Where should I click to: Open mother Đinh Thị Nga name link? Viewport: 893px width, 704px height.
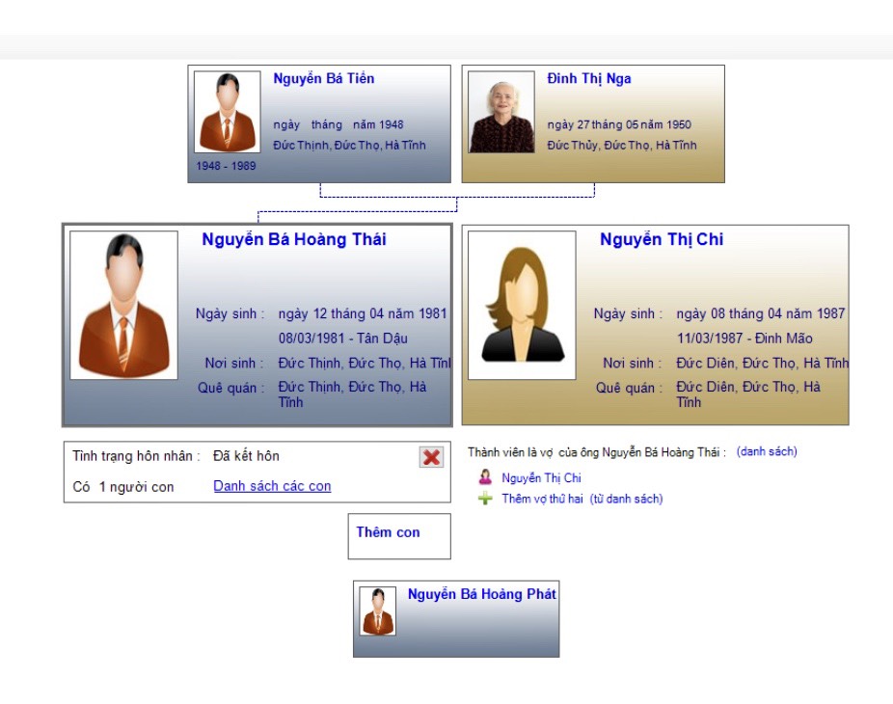pos(589,79)
